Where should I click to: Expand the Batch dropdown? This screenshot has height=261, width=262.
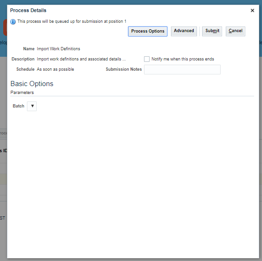click(32, 106)
